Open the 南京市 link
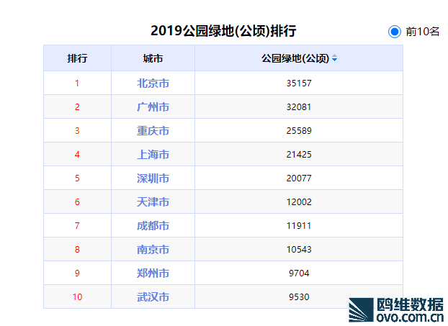 (153, 250)
